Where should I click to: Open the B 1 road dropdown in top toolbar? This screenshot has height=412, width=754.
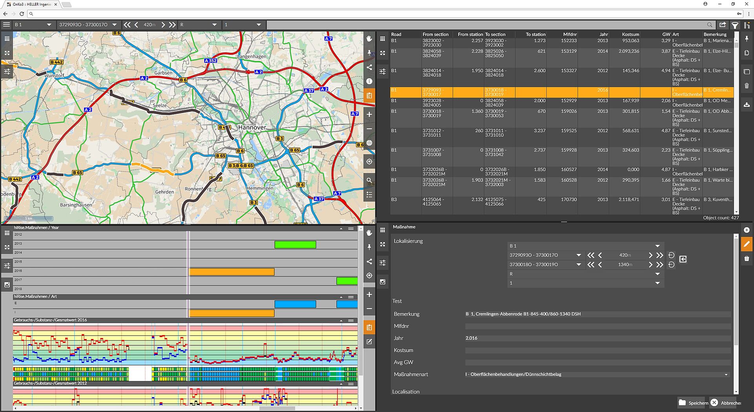pos(33,24)
